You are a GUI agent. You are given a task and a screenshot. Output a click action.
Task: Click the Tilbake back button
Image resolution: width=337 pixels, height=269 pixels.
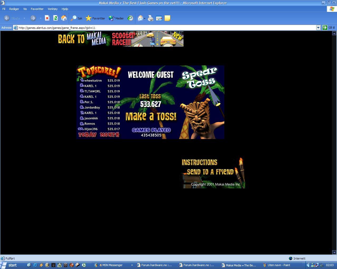[x=12, y=18]
